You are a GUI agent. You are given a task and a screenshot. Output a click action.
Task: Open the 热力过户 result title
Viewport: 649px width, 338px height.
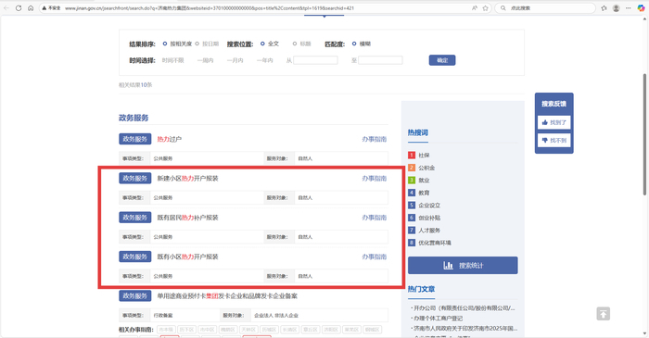[x=170, y=139]
